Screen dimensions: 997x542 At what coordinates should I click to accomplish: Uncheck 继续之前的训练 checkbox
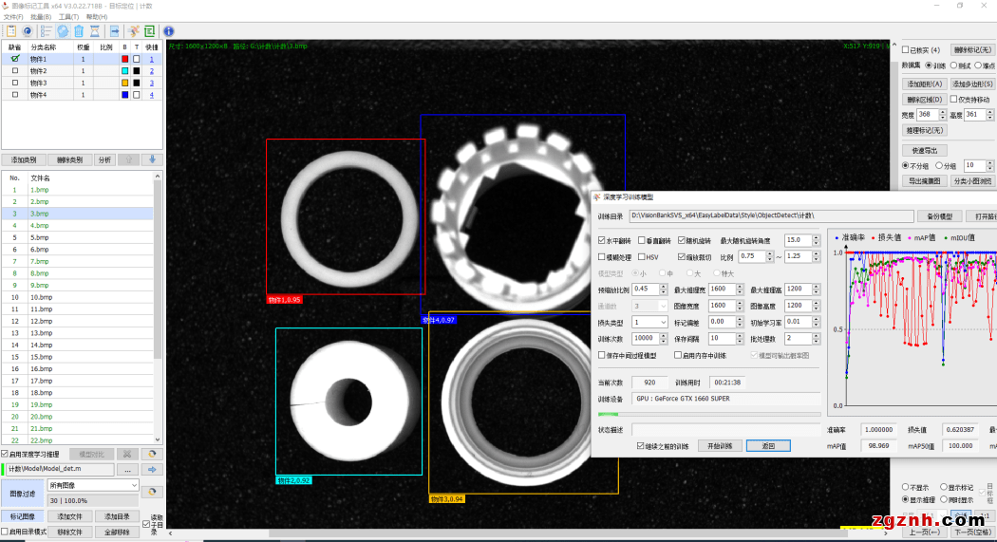pos(641,445)
